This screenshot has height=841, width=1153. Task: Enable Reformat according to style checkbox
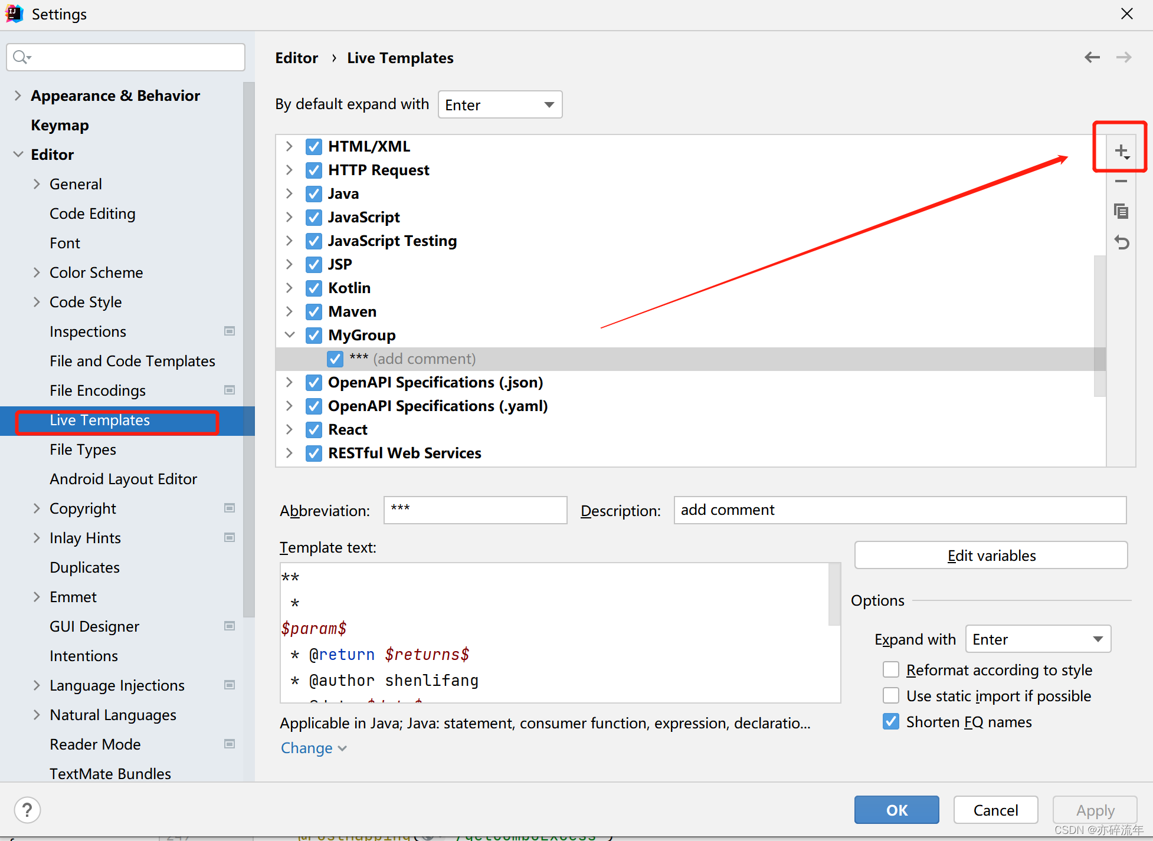890,670
